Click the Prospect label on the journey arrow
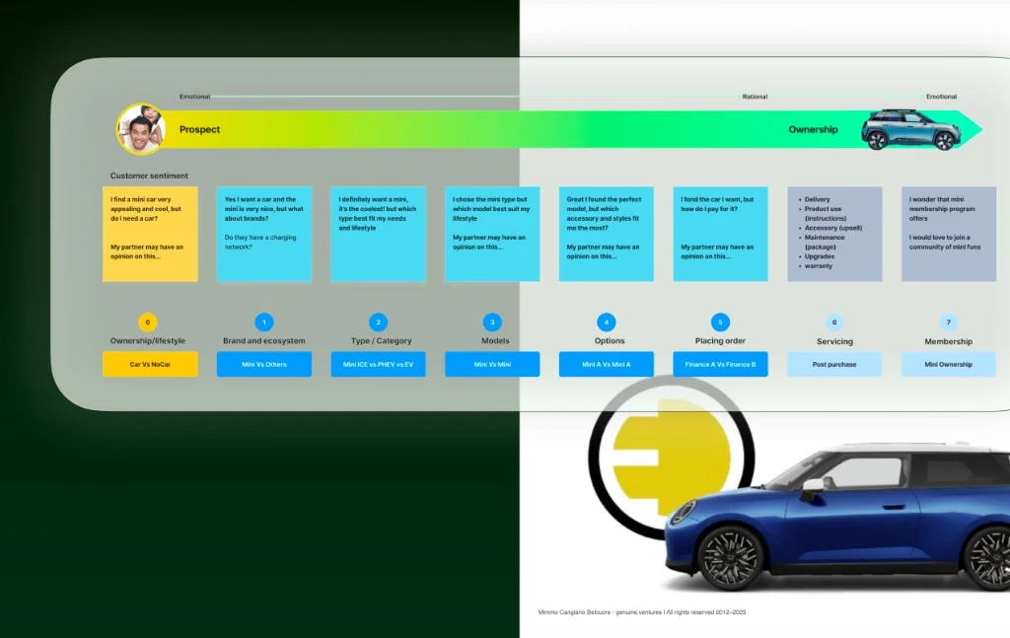This screenshot has width=1010, height=638. point(197,129)
